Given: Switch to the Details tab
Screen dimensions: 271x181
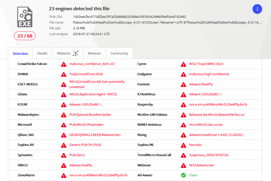Looking at the screenshot, I should tap(42, 53).
